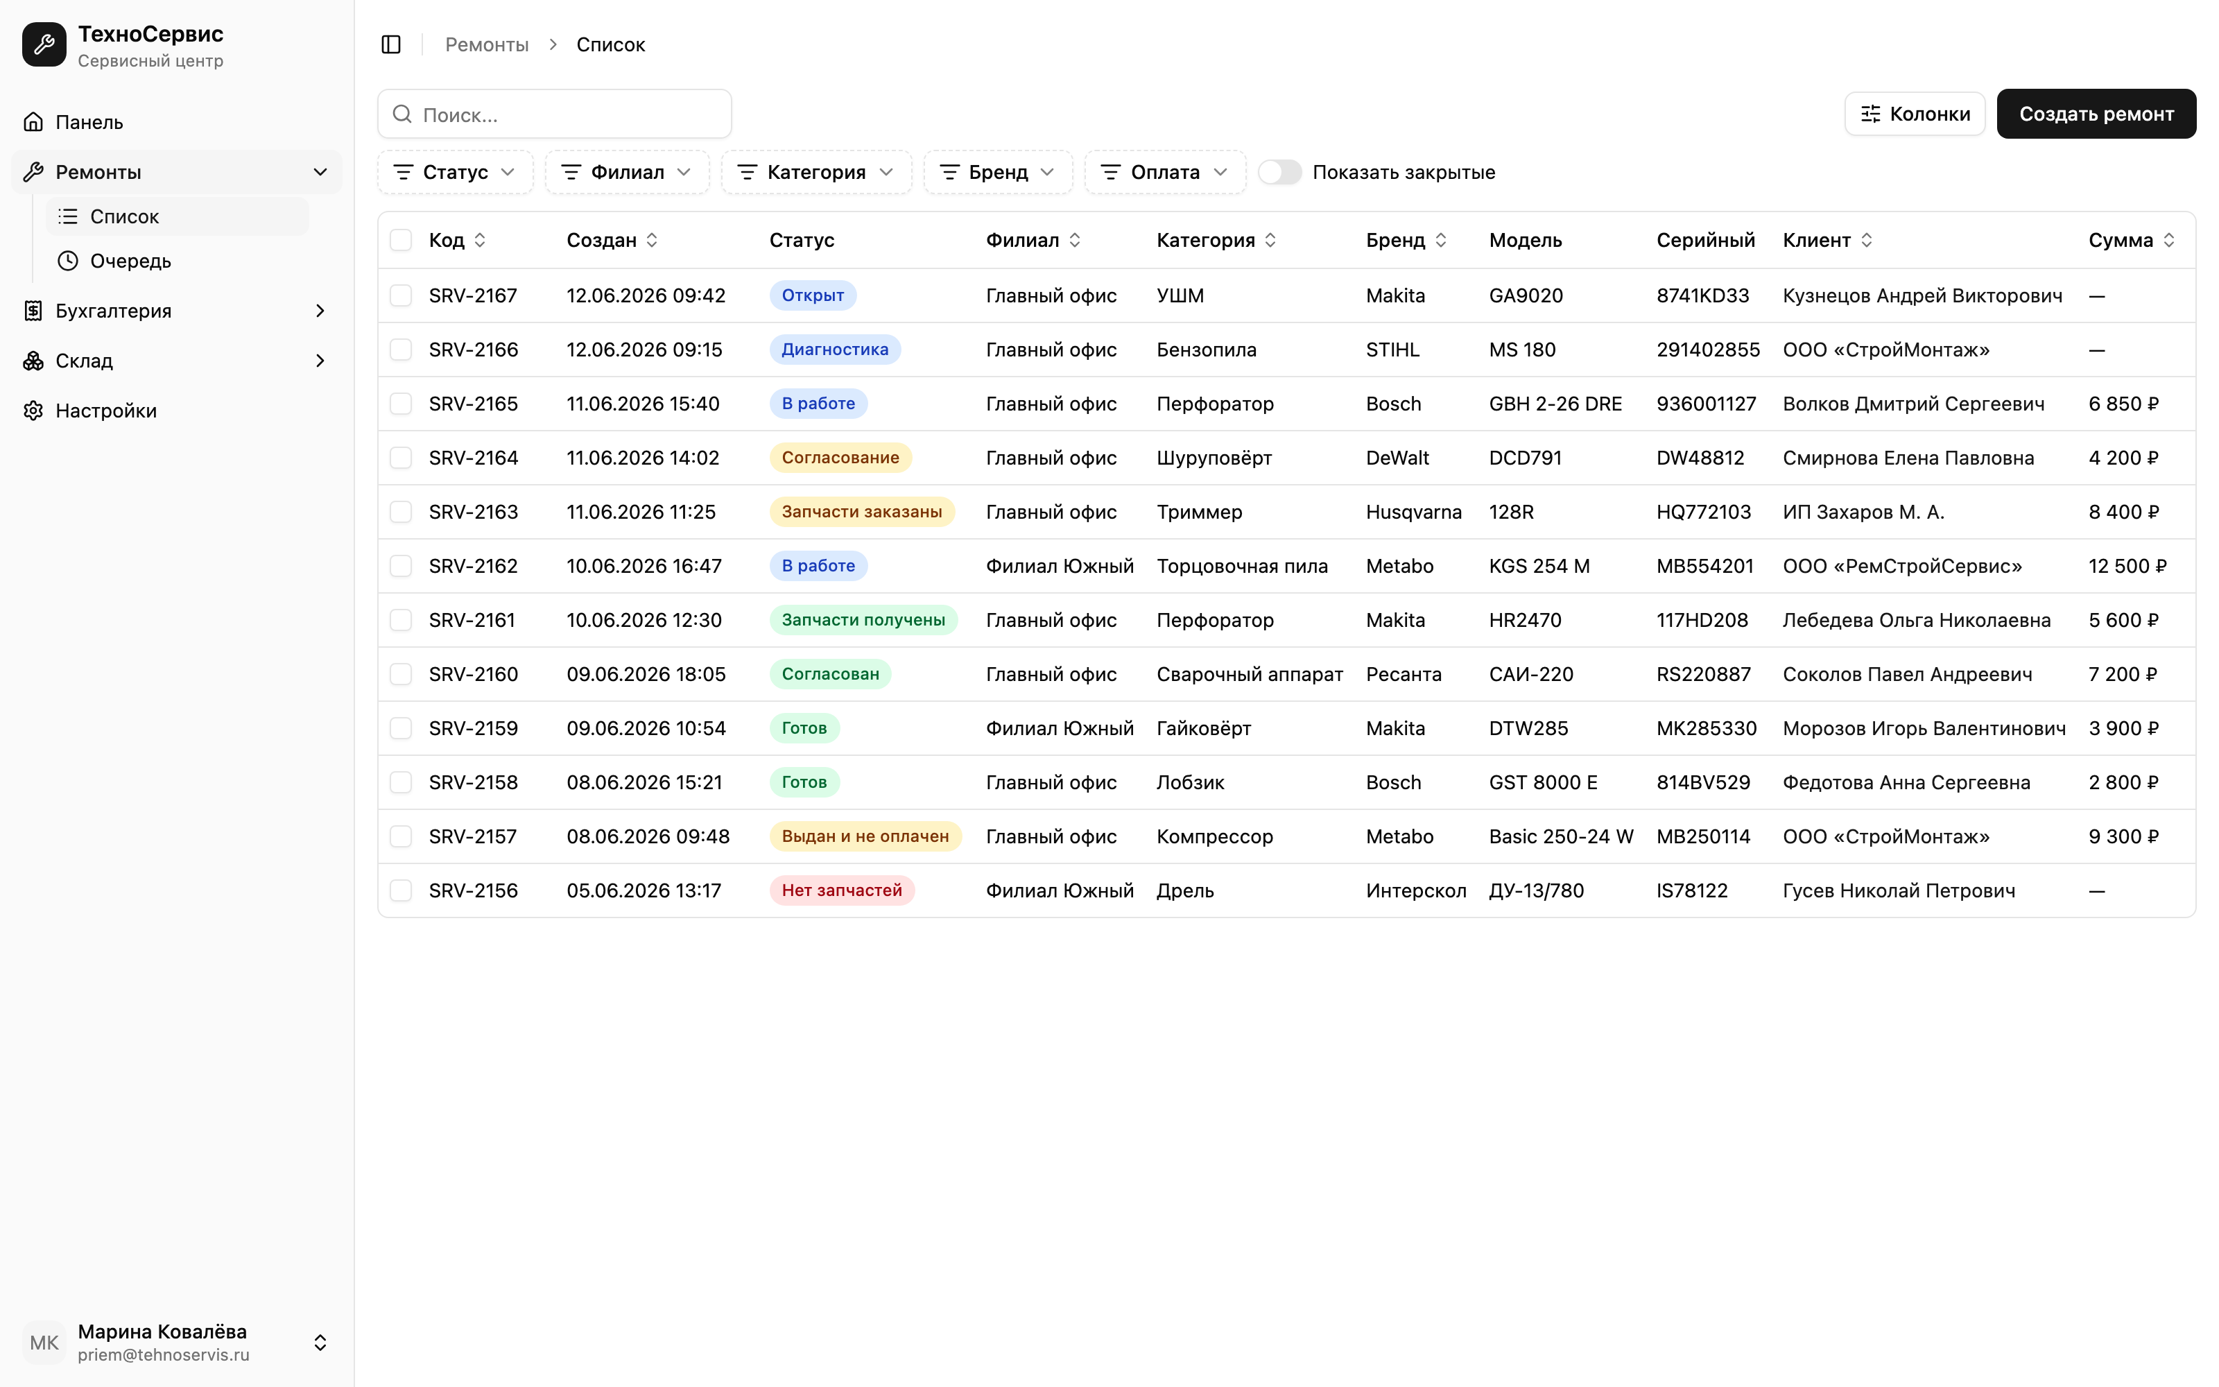Click the Выдан и не оплачен badge
The image size is (2219, 1387).
point(865,836)
